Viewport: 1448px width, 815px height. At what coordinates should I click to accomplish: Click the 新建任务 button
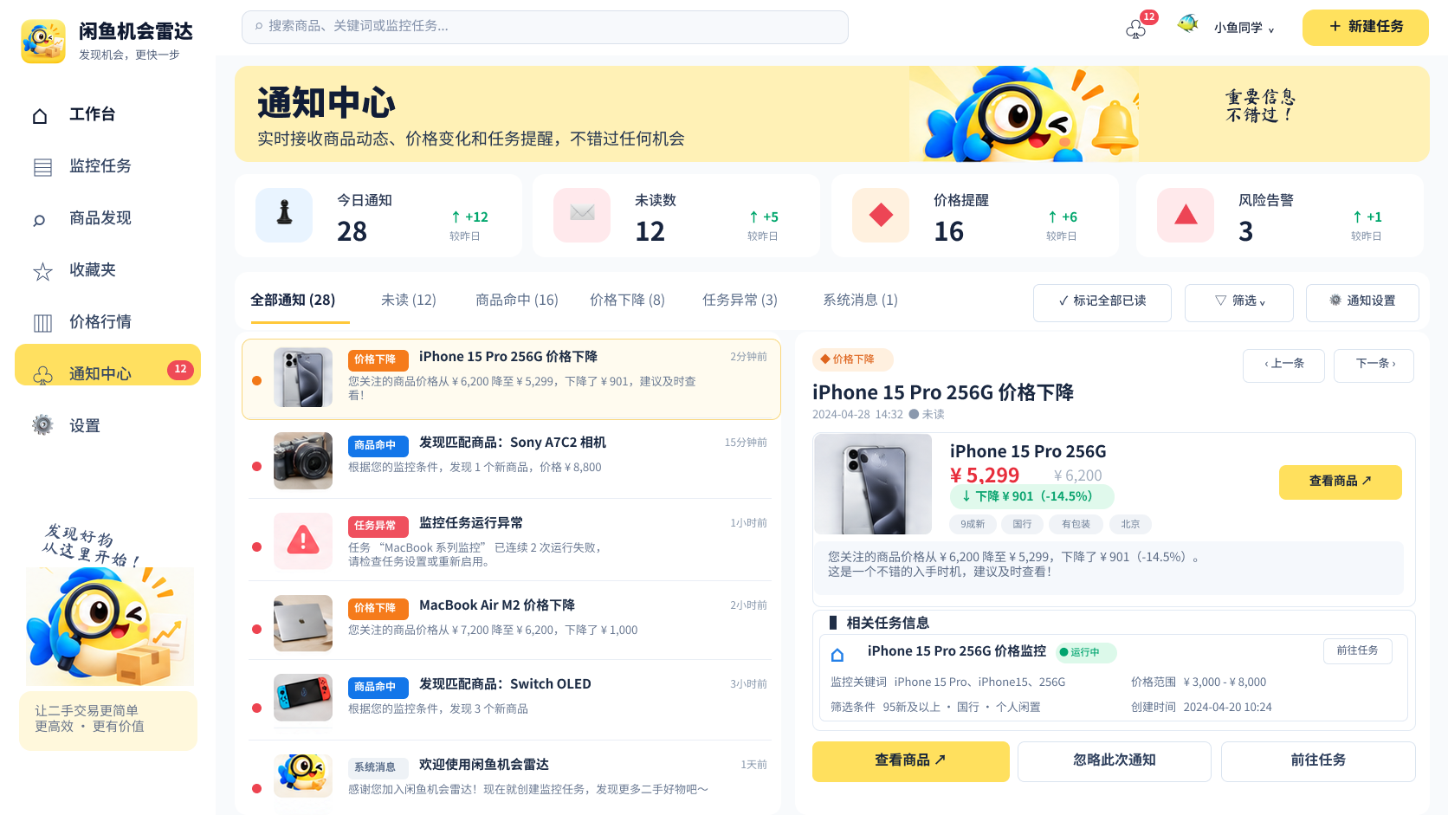1365,27
